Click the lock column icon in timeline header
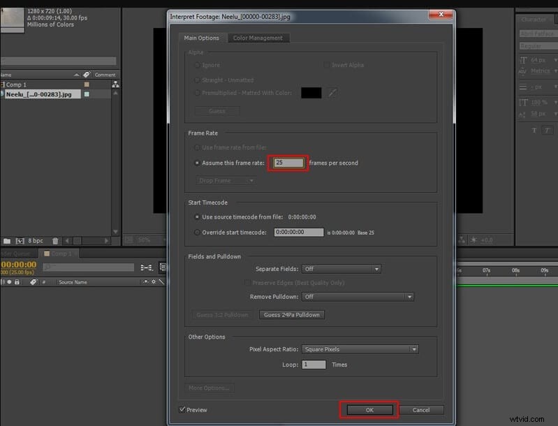 tap(17, 282)
